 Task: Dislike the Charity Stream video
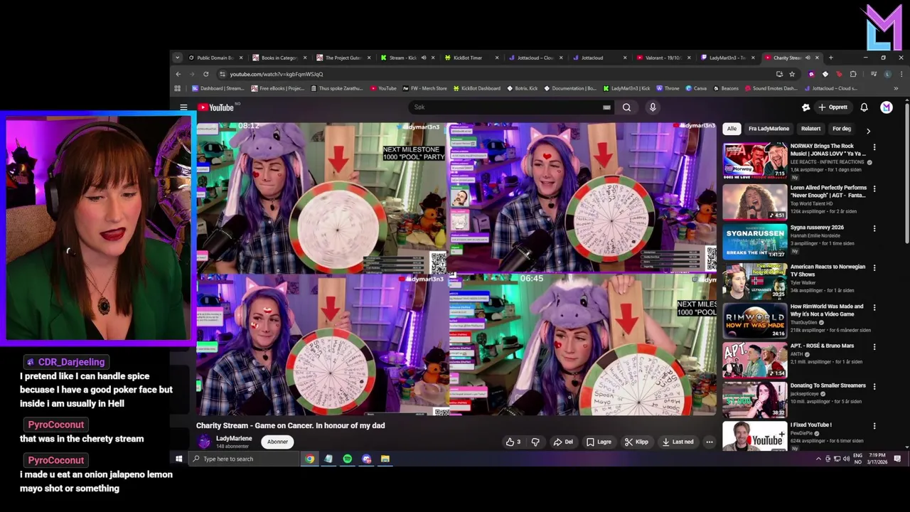point(535,442)
